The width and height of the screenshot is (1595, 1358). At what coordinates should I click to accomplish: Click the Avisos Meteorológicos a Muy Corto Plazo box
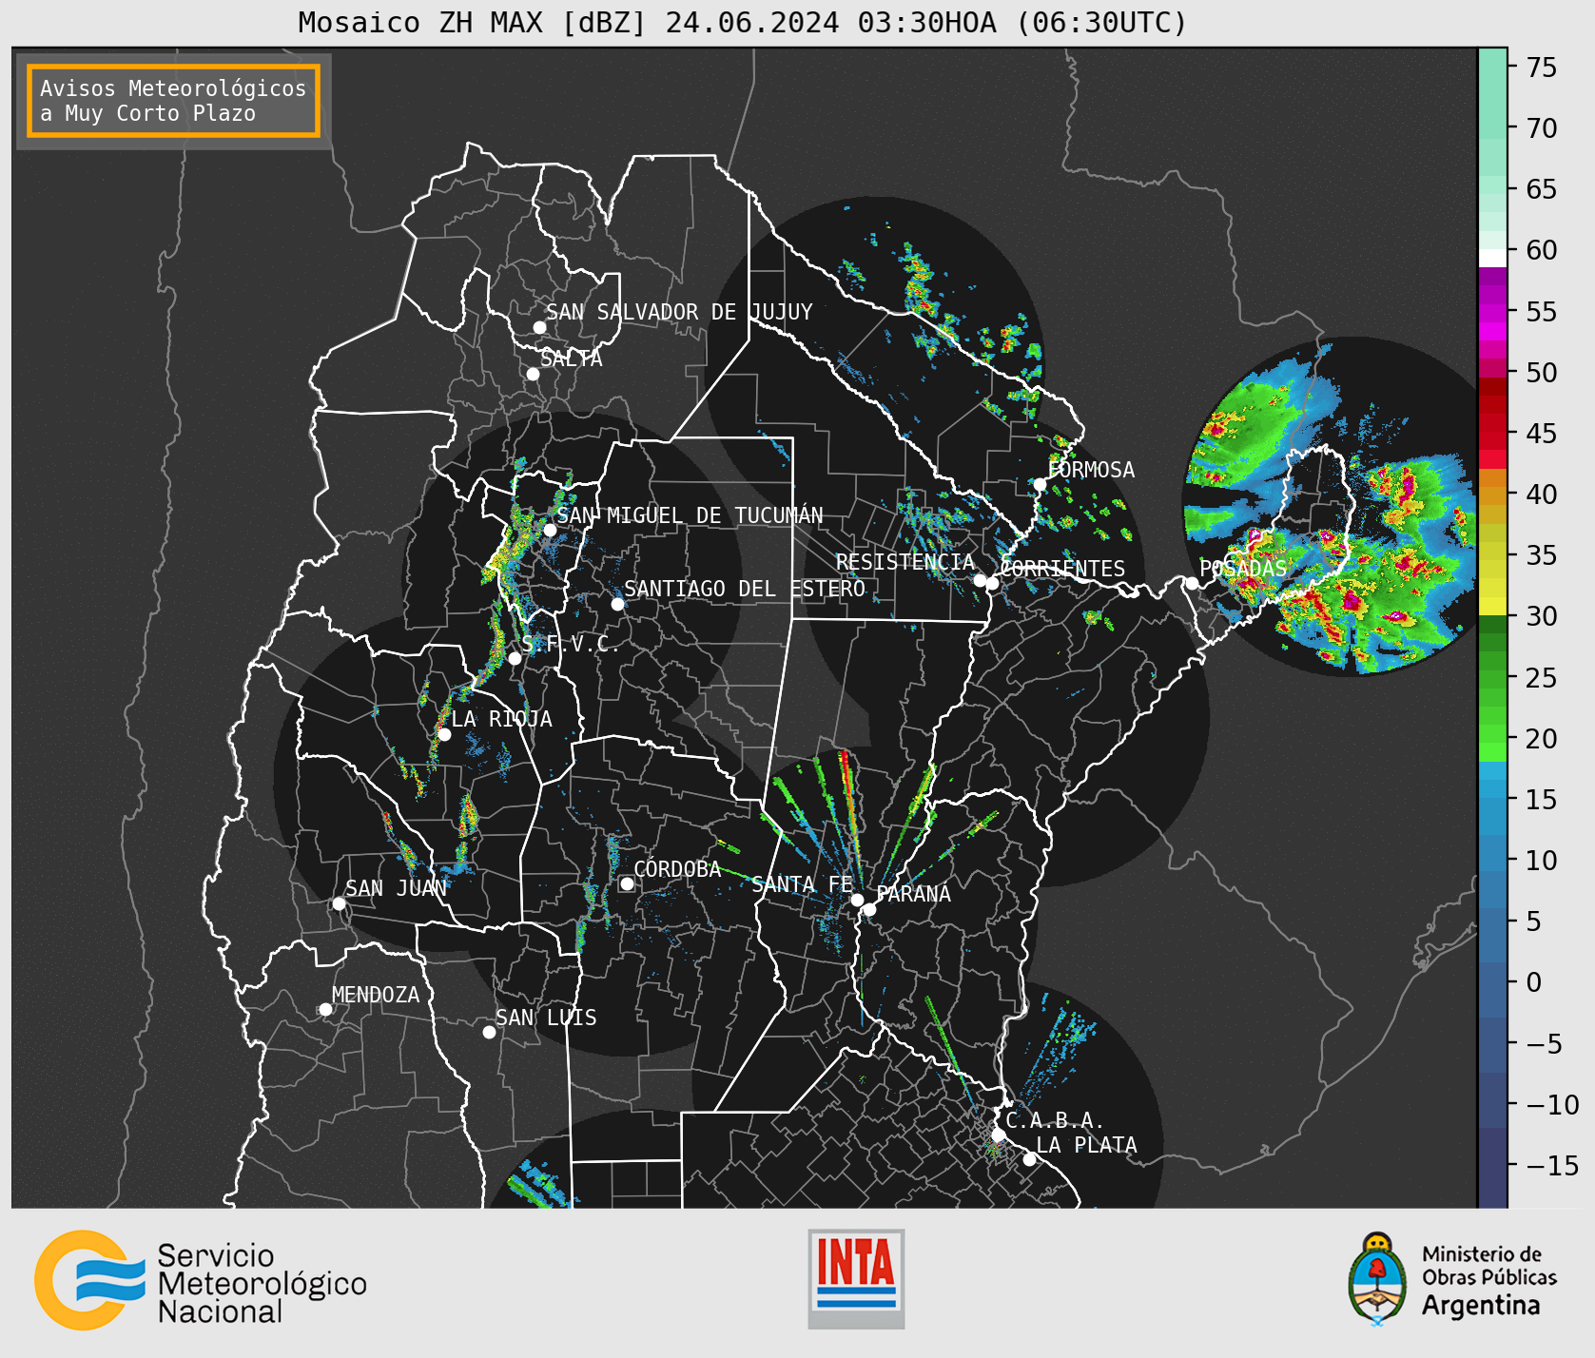pyautogui.click(x=173, y=101)
